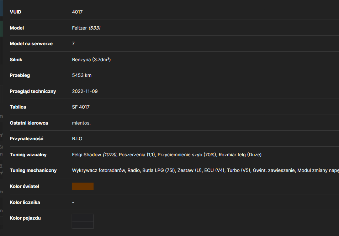Click the Model na serwerze label

31,44
